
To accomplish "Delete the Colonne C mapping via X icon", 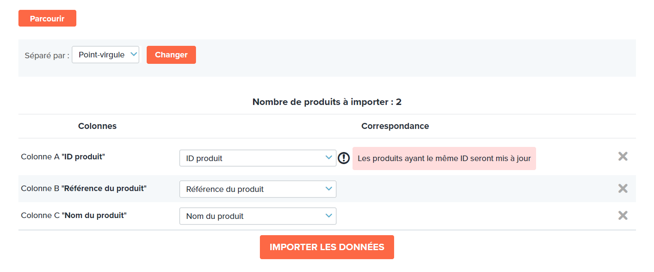I will 623,215.
